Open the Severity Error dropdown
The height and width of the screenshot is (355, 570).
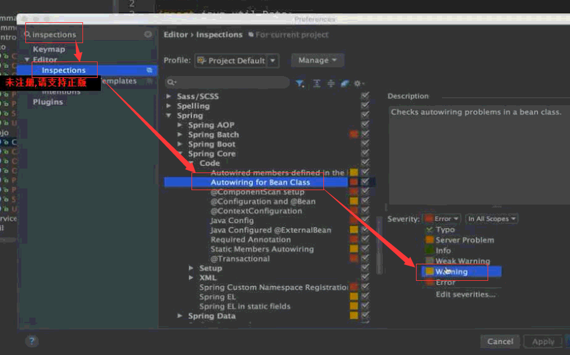[442, 219]
